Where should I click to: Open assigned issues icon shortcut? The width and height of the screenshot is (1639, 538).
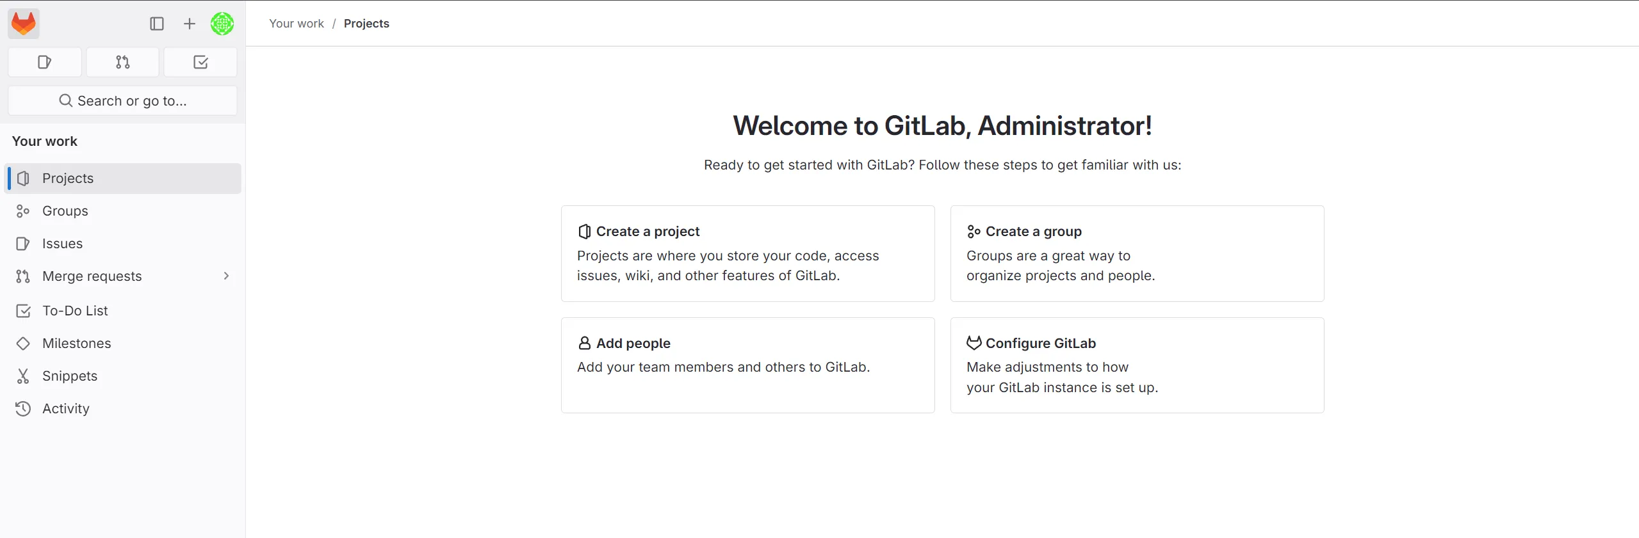tap(44, 62)
